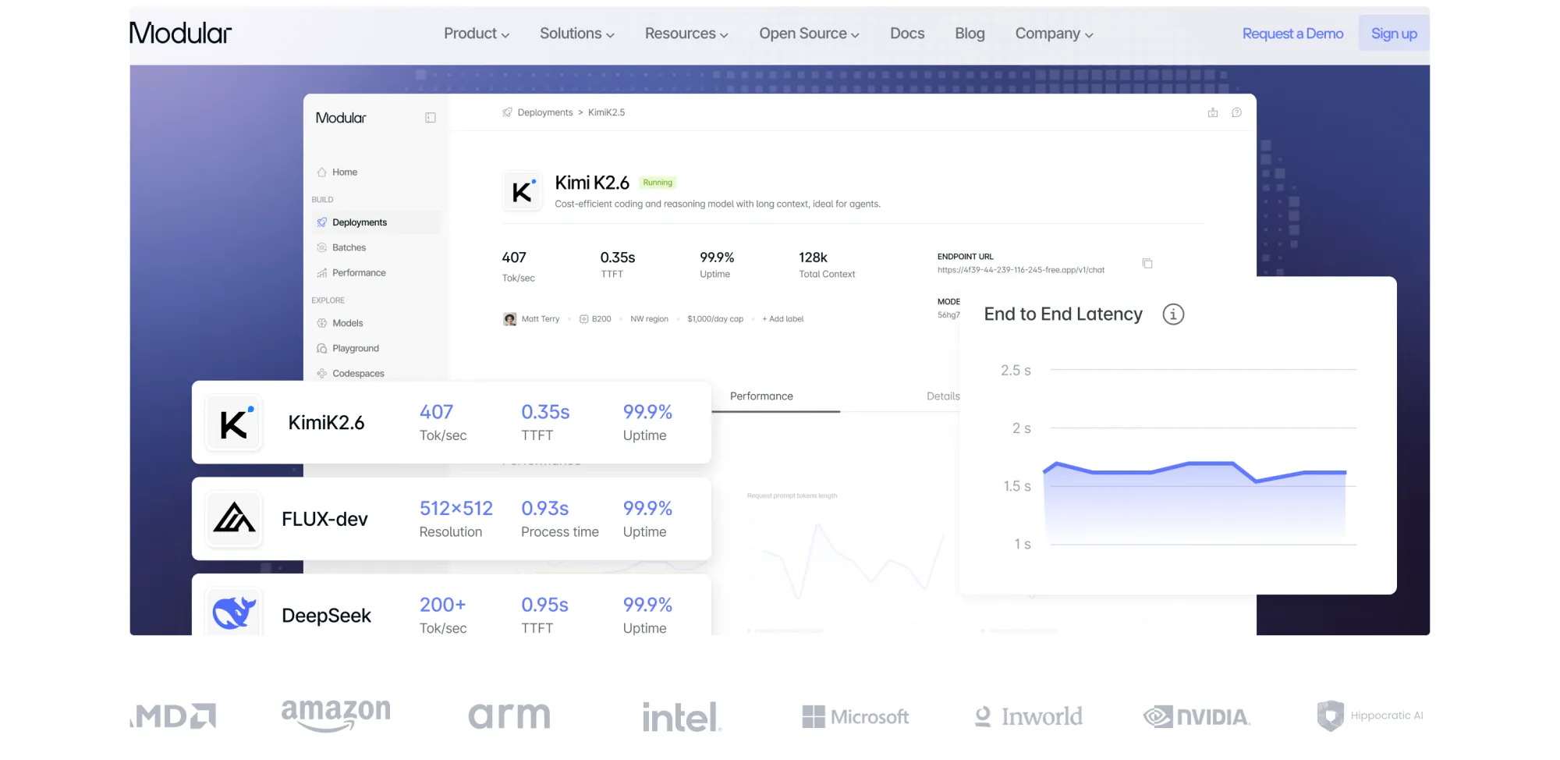Click the AMD logo
This screenshot has height=760, width=1560.
(x=173, y=716)
